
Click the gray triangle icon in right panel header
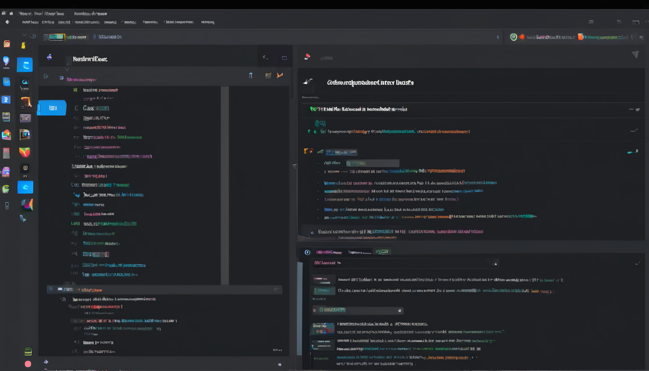(635, 55)
